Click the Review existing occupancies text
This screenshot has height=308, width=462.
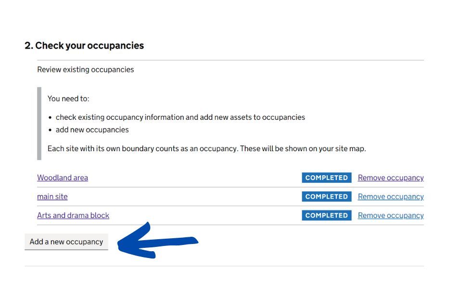click(86, 69)
